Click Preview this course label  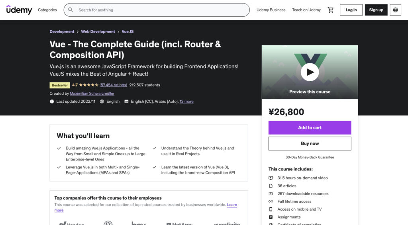point(310,92)
